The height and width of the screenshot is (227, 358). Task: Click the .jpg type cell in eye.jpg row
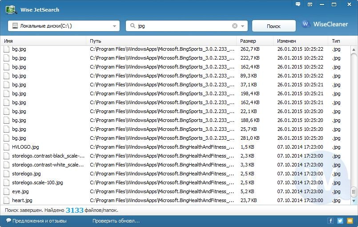(x=336, y=191)
